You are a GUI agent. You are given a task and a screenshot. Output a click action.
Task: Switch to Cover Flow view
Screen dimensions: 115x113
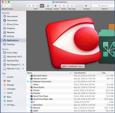coord(42,6)
